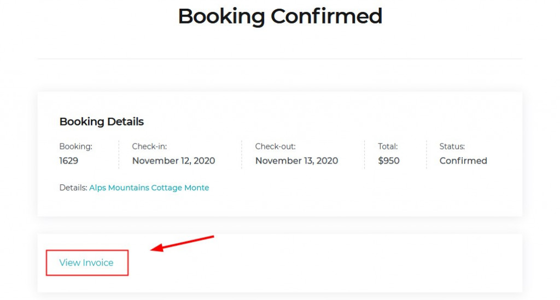
Task: Open Alps Mountains Cottage Monte details link
Action: [149, 188]
